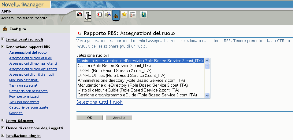Viewport: 293px width, 140px height.
Task: Go to the Home page icon
Action: 80,14
